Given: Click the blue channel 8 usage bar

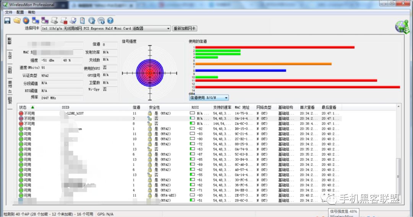Looking at the screenshot, I should click(x=241, y=71).
